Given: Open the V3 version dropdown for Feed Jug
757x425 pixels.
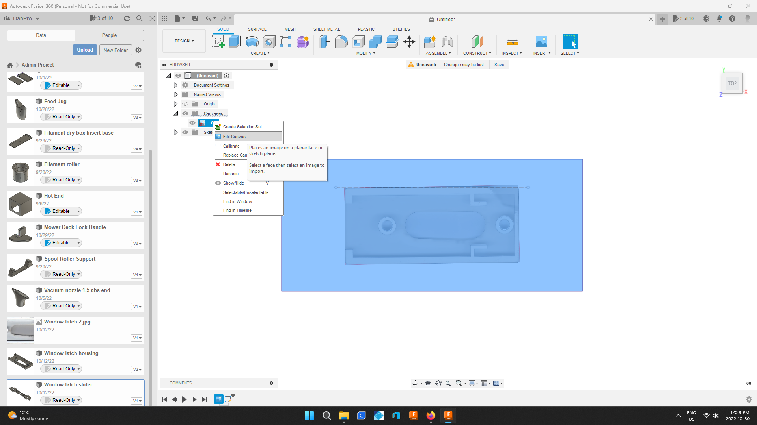Looking at the screenshot, I should click(136, 117).
